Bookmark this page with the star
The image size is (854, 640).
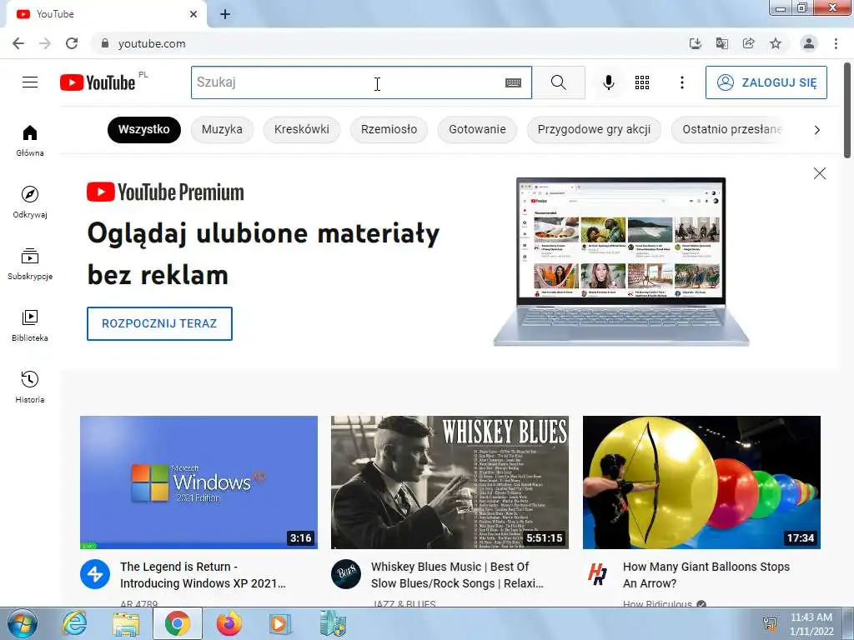coord(776,43)
